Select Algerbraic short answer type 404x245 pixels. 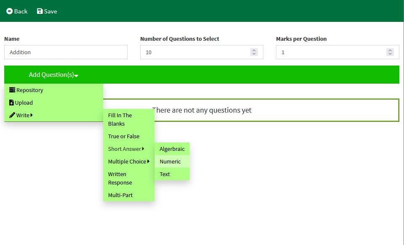coord(172,149)
